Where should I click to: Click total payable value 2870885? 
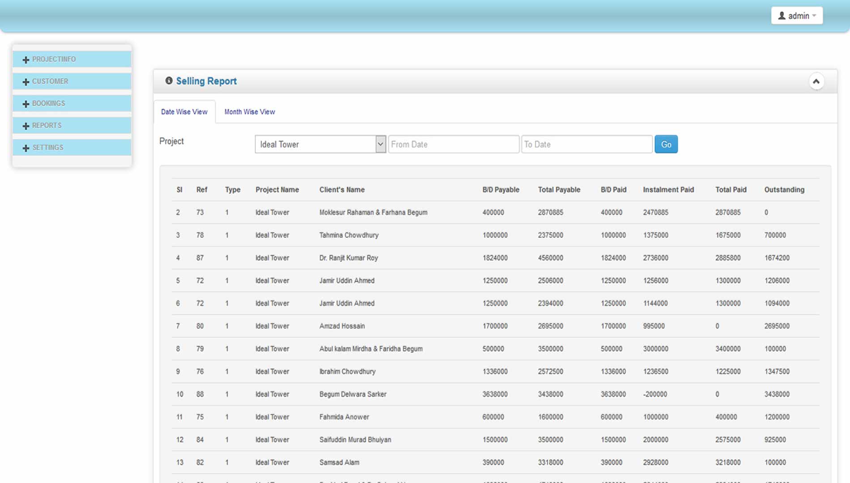pos(550,212)
